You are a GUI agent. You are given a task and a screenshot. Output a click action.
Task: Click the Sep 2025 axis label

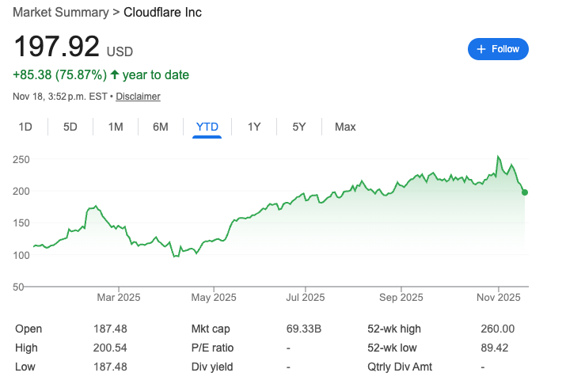coord(401,298)
